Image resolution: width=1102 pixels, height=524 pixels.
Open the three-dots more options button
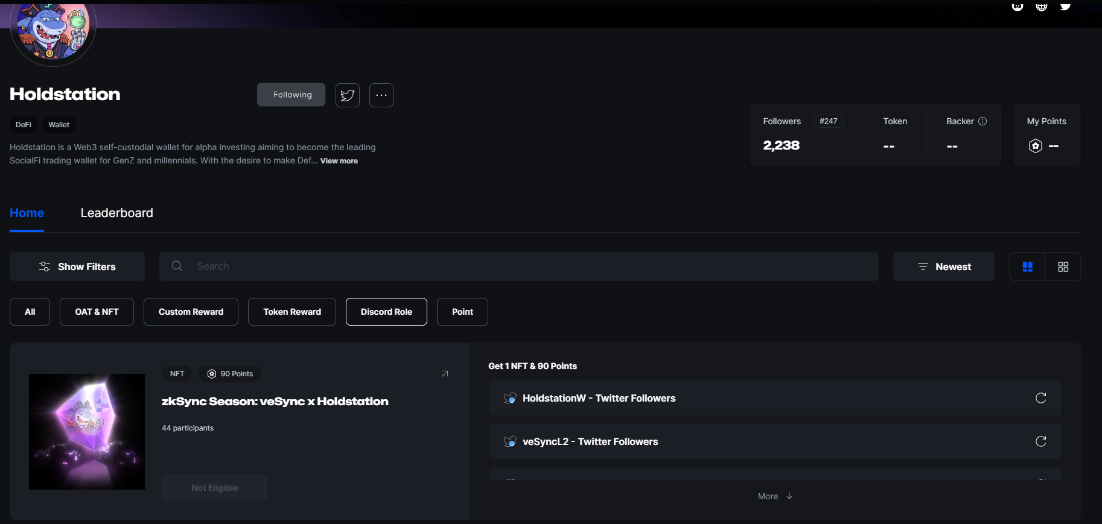[x=381, y=95]
